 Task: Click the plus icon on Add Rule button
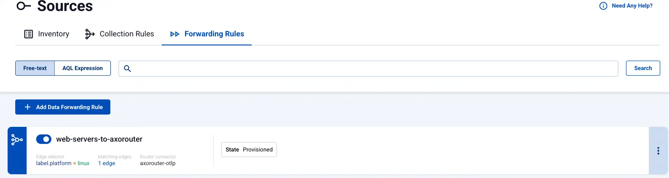click(x=27, y=107)
